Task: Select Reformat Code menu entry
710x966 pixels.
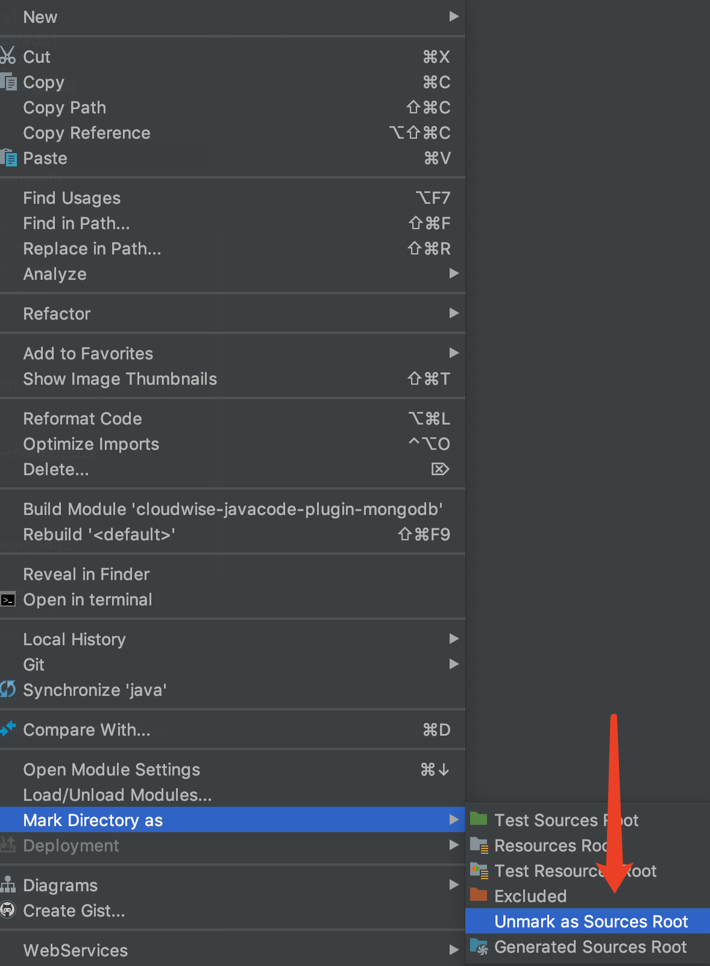Action: click(x=83, y=418)
